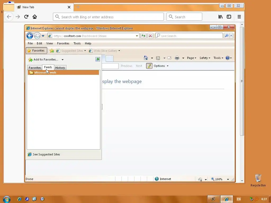
Task: Click the Live Search magnifier button
Action: tap(227, 36)
